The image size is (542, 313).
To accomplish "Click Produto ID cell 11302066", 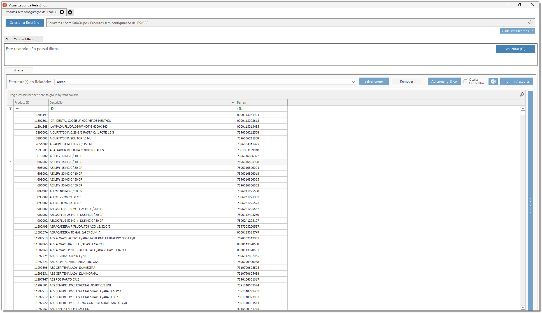I will 31,250.
